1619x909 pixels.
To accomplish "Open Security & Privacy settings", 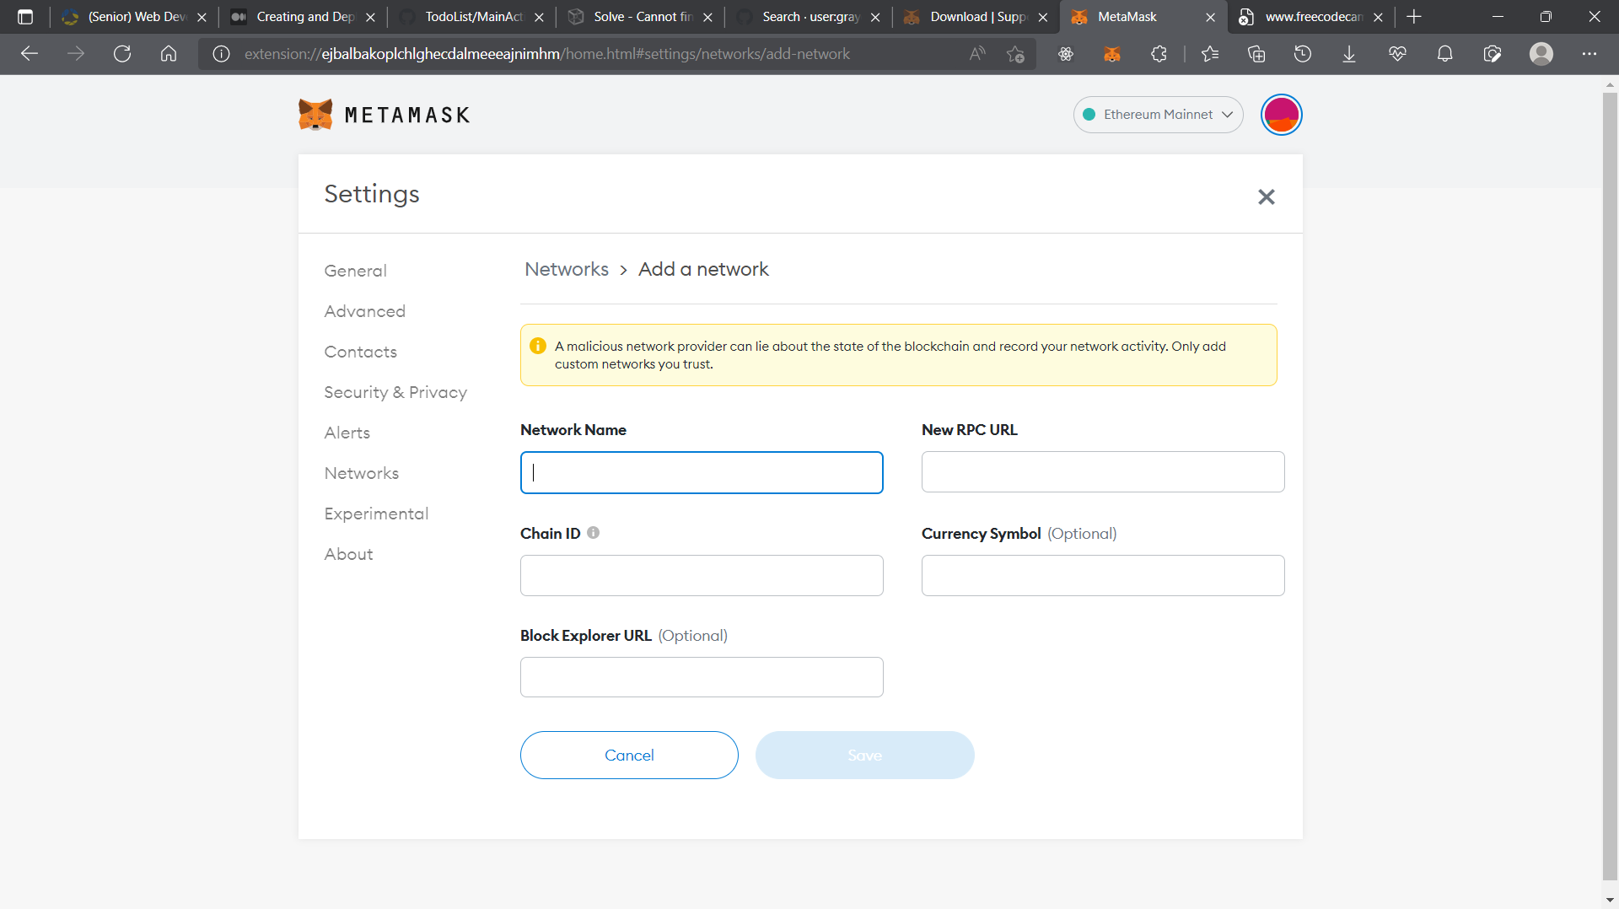I will 395,392.
